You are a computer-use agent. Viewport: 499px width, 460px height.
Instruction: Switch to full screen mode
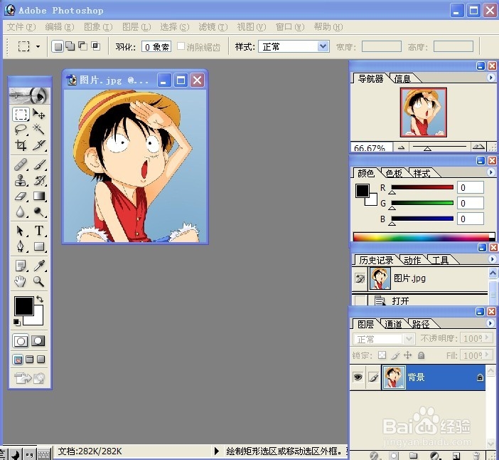tap(41, 360)
